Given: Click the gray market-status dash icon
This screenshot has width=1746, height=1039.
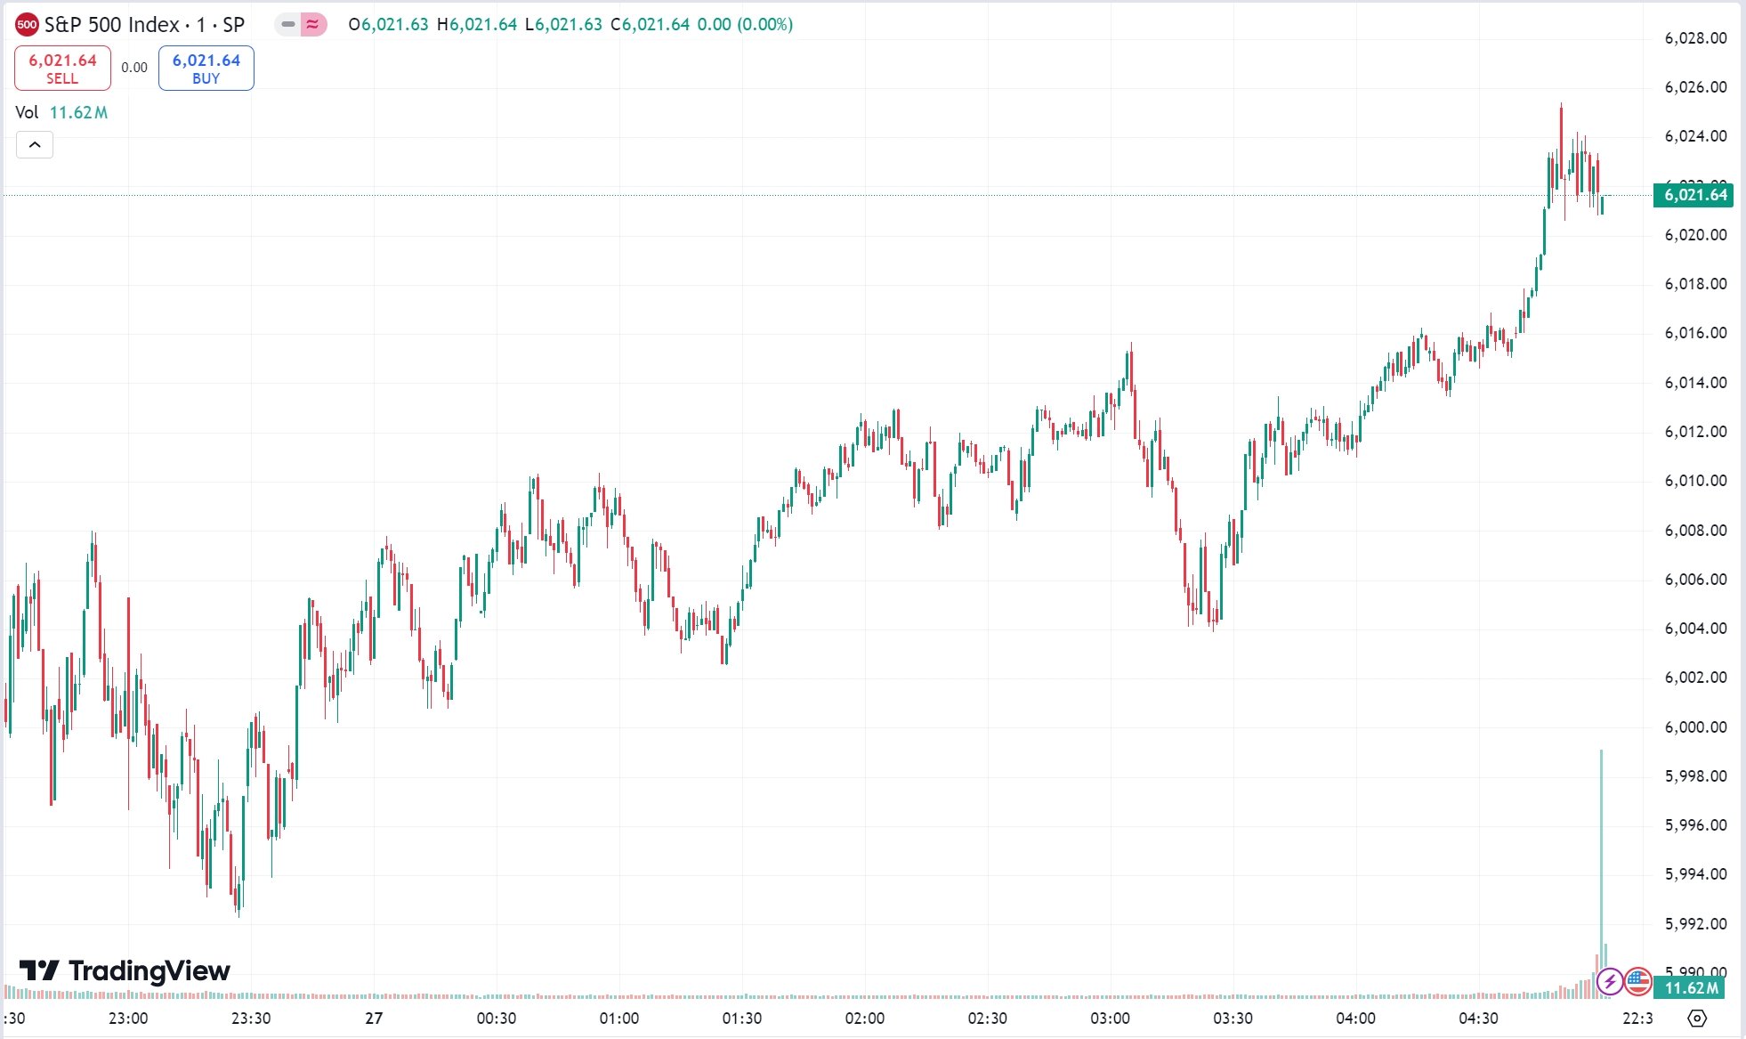Looking at the screenshot, I should (x=288, y=24).
